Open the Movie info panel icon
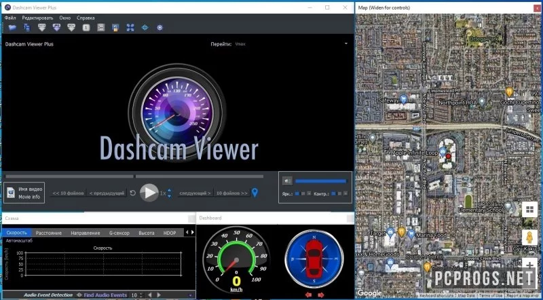The height and width of the screenshot is (300, 543). point(11,193)
